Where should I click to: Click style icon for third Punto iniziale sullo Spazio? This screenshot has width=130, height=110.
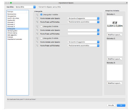(x=37, y=42)
